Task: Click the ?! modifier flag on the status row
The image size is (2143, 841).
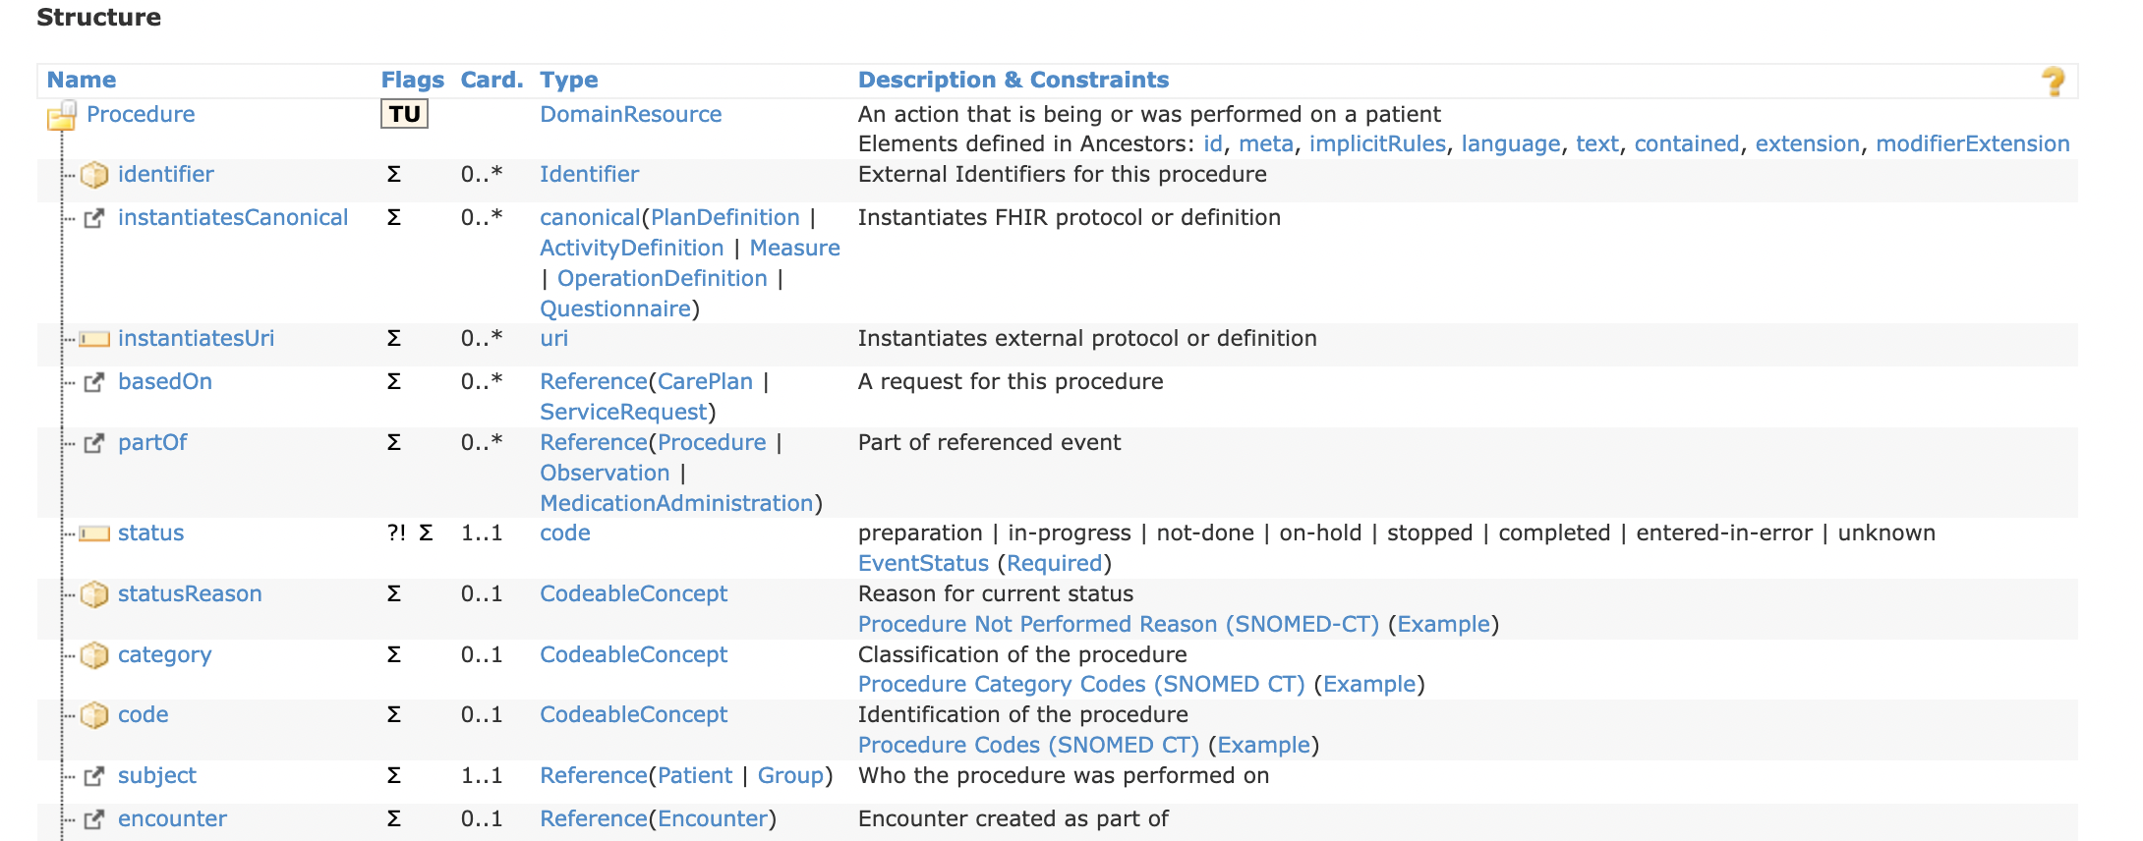Action: coord(396,533)
